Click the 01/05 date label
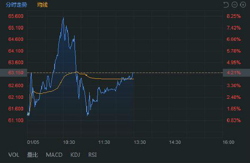The width and height of the screenshot is (250, 163). point(33,142)
